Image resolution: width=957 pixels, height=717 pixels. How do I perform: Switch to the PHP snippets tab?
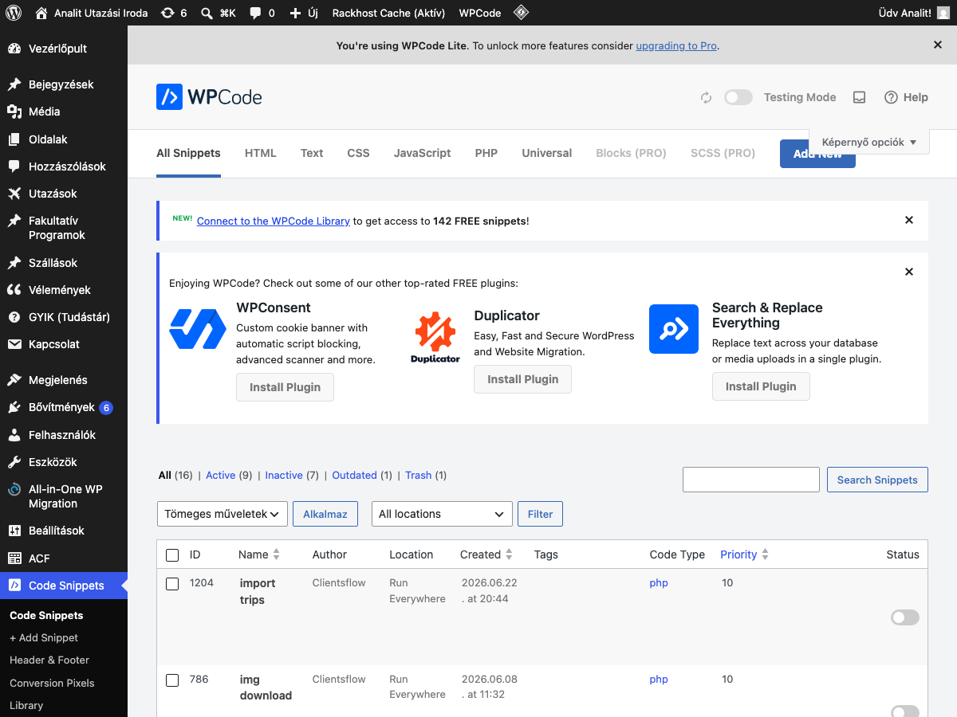point(486,153)
